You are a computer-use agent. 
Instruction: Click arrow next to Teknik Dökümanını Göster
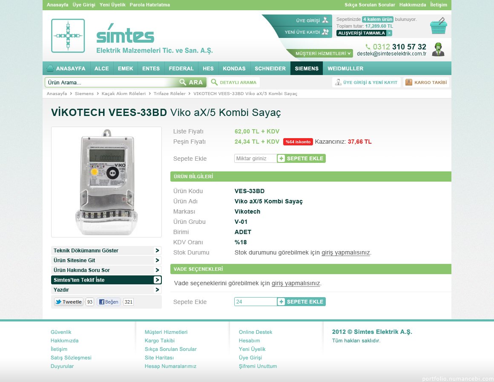click(x=157, y=250)
